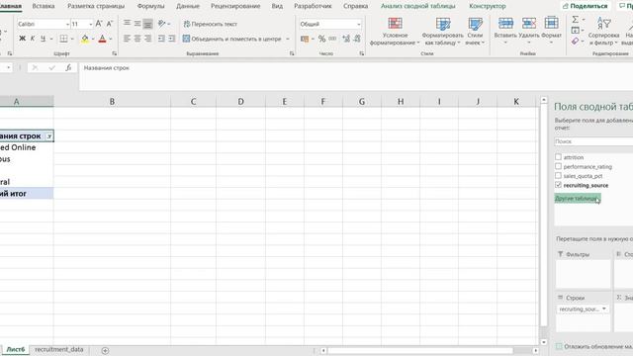This screenshot has width=633, height=356.
Task: Open the Данные tab
Action: coord(188,6)
